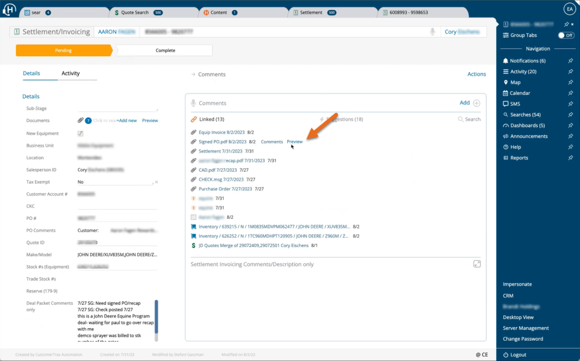Screen dimensions: 580x361
Task: Open the Actions menu
Action: coord(476,74)
